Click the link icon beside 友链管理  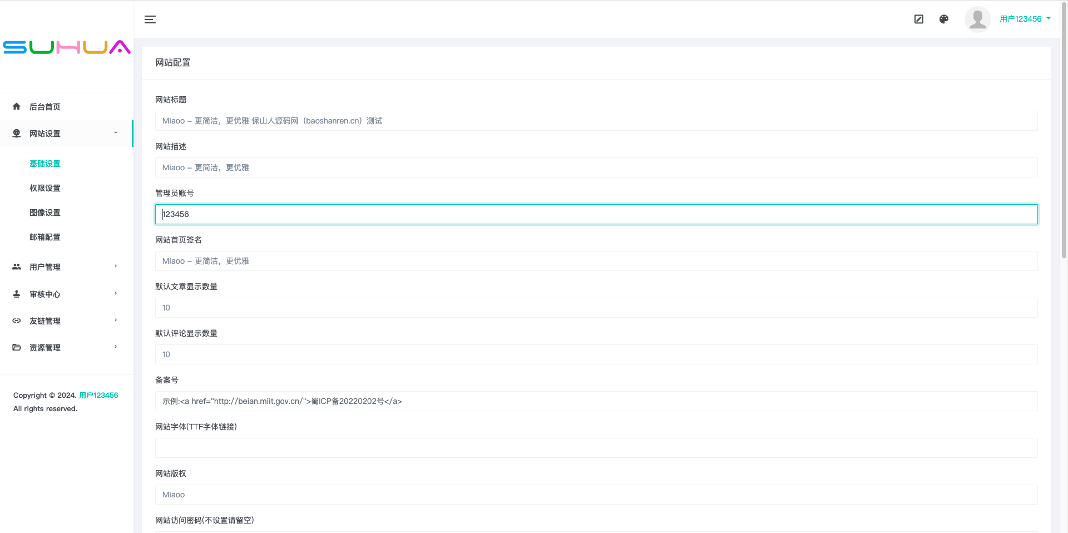(x=17, y=320)
